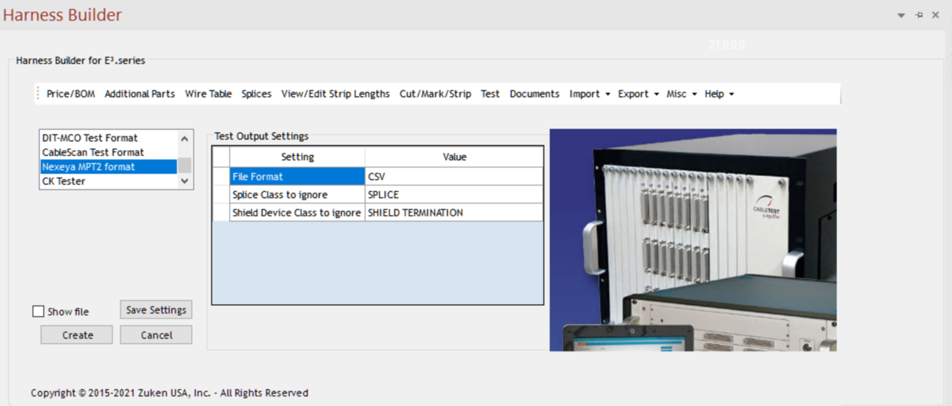Click the cable tester hardware image
Viewport: 952px width, 406px height.
click(693, 240)
